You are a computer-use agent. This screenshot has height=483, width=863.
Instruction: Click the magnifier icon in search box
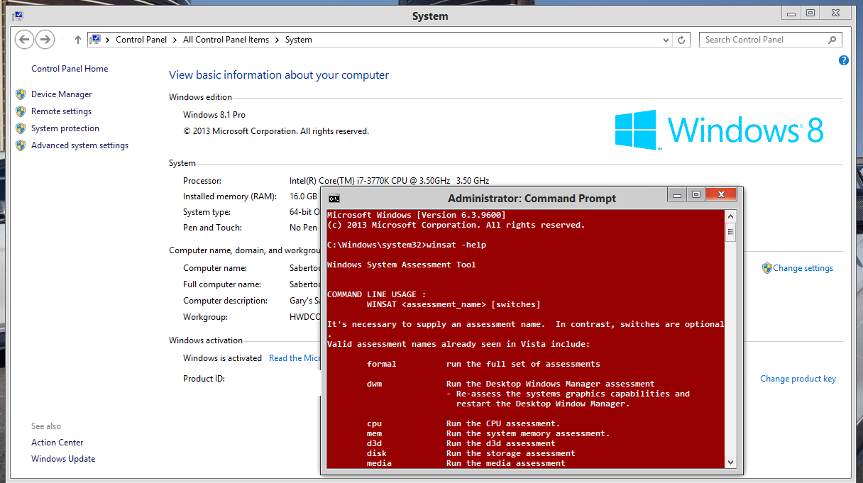(x=830, y=39)
